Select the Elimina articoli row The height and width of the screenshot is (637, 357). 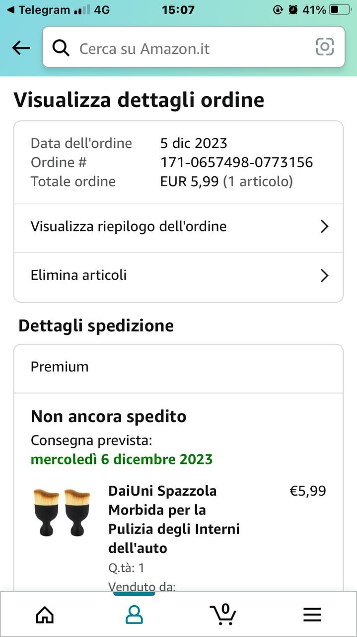[x=178, y=276]
